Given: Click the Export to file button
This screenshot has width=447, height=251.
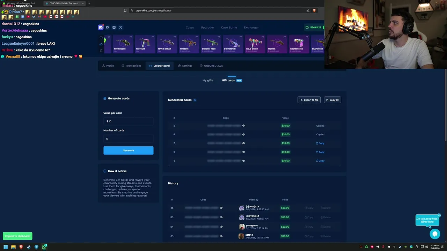Looking at the screenshot, I should pyautogui.click(x=309, y=100).
